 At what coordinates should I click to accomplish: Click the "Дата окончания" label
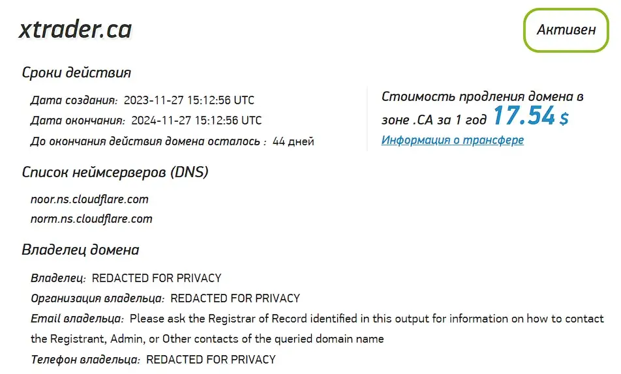coord(78,121)
